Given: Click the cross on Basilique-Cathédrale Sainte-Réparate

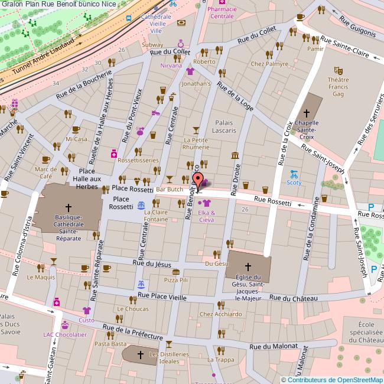Looking at the screenshot, I should coord(69,207).
